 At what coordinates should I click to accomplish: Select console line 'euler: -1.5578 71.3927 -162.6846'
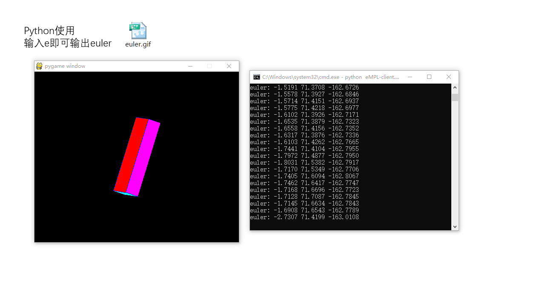point(304,94)
